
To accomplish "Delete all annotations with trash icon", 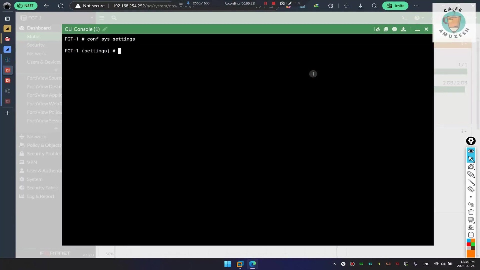I will point(471,212).
